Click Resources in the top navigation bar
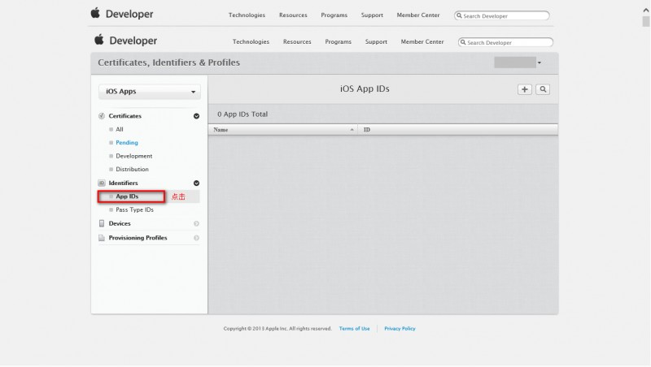The width and height of the screenshot is (651, 367). click(293, 15)
